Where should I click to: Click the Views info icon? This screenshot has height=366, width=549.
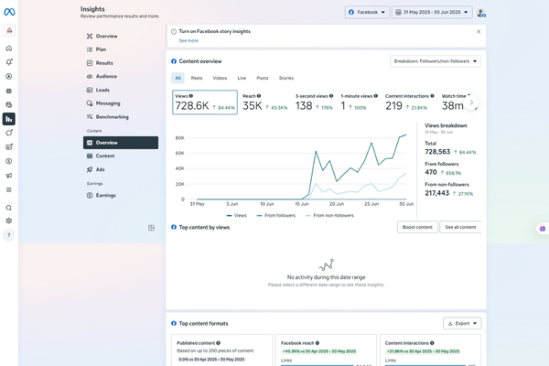[190, 95]
